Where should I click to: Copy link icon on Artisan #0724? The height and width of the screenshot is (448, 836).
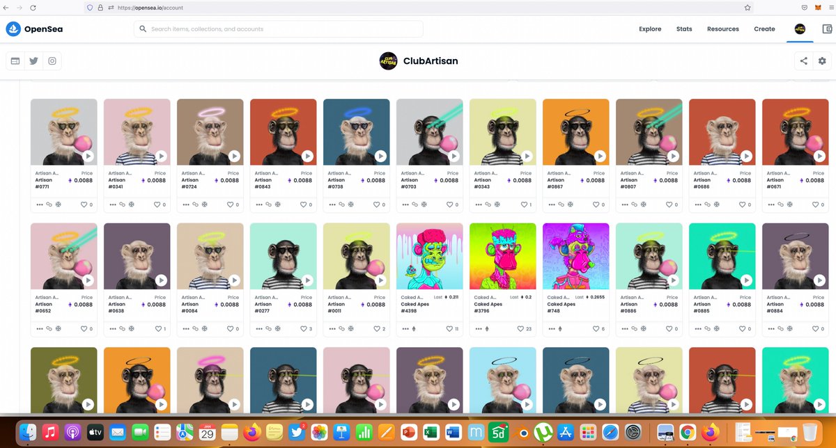[x=195, y=205]
